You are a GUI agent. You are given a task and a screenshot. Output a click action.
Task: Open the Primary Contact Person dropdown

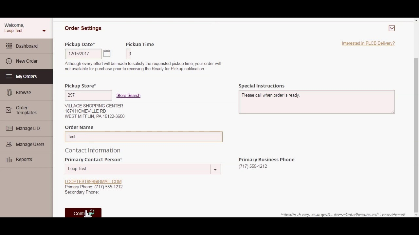click(x=215, y=169)
